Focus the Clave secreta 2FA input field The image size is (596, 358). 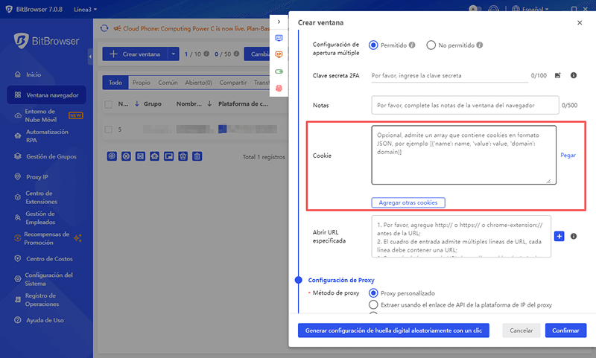pyautogui.click(x=450, y=76)
